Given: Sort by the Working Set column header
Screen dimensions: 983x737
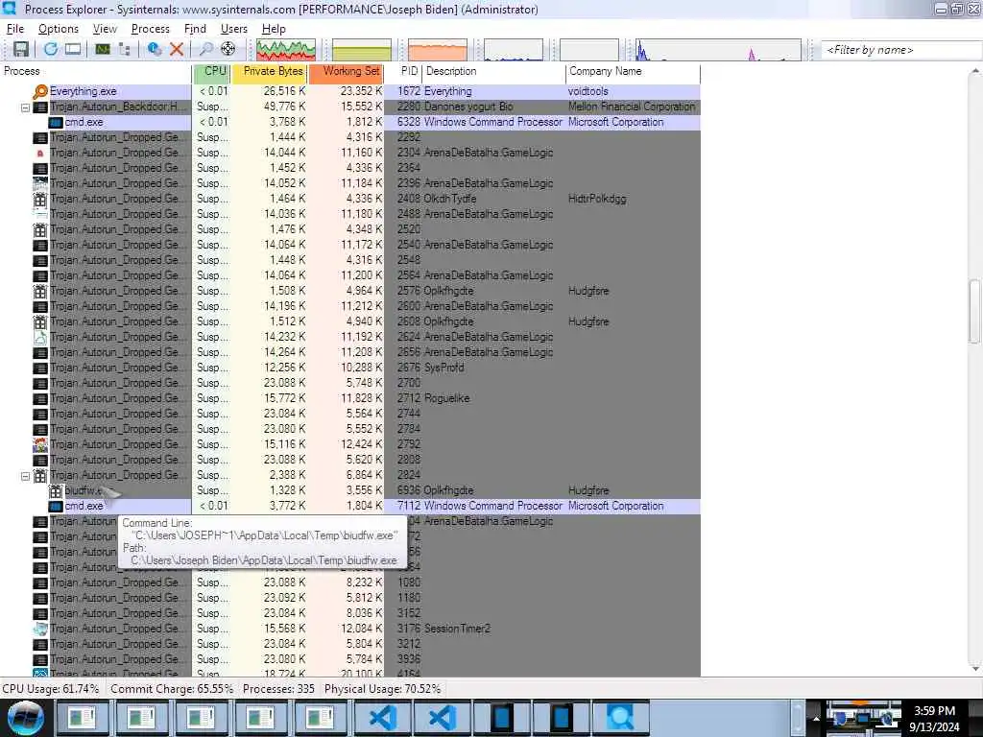Looking at the screenshot, I should [x=346, y=71].
